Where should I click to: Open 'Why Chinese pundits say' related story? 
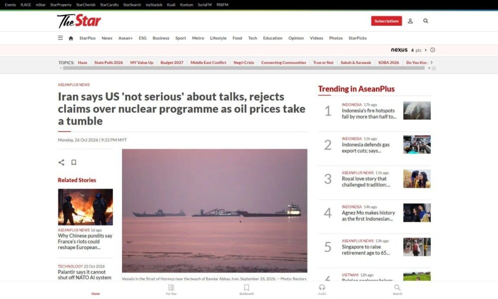85,242
